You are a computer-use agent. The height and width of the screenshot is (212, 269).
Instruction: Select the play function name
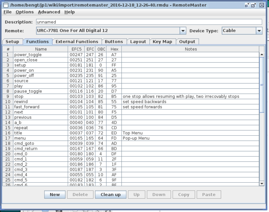[41, 86]
